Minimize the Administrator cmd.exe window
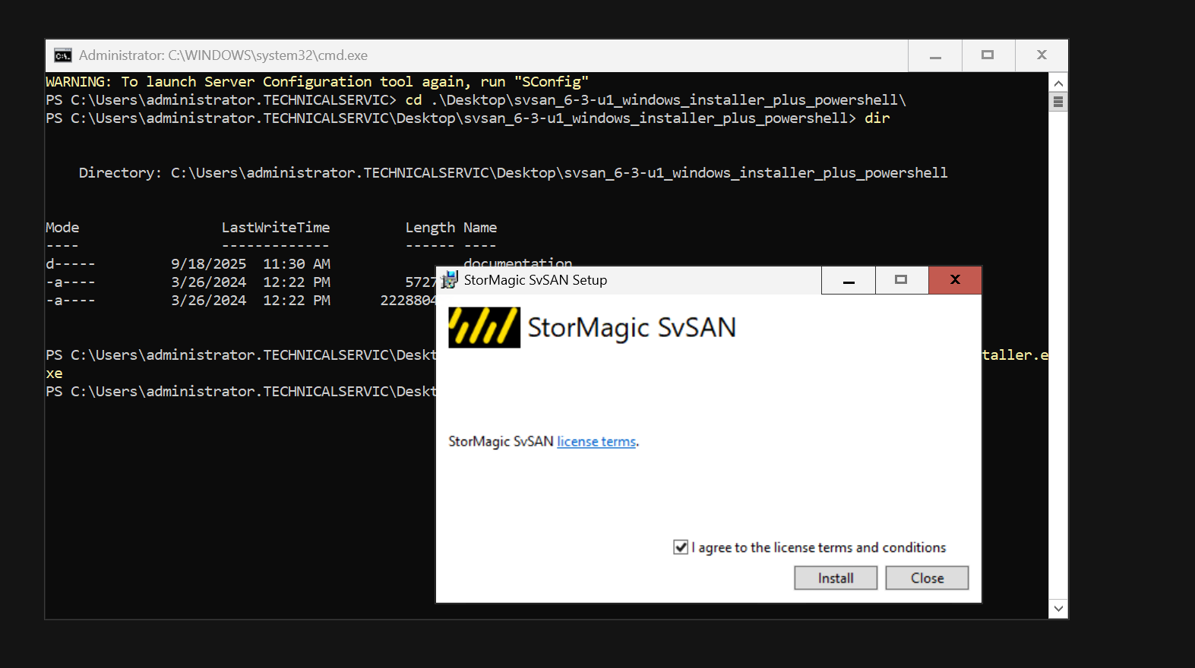Image resolution: width=1195 pixels, height=668 pixels. [935, 55]
